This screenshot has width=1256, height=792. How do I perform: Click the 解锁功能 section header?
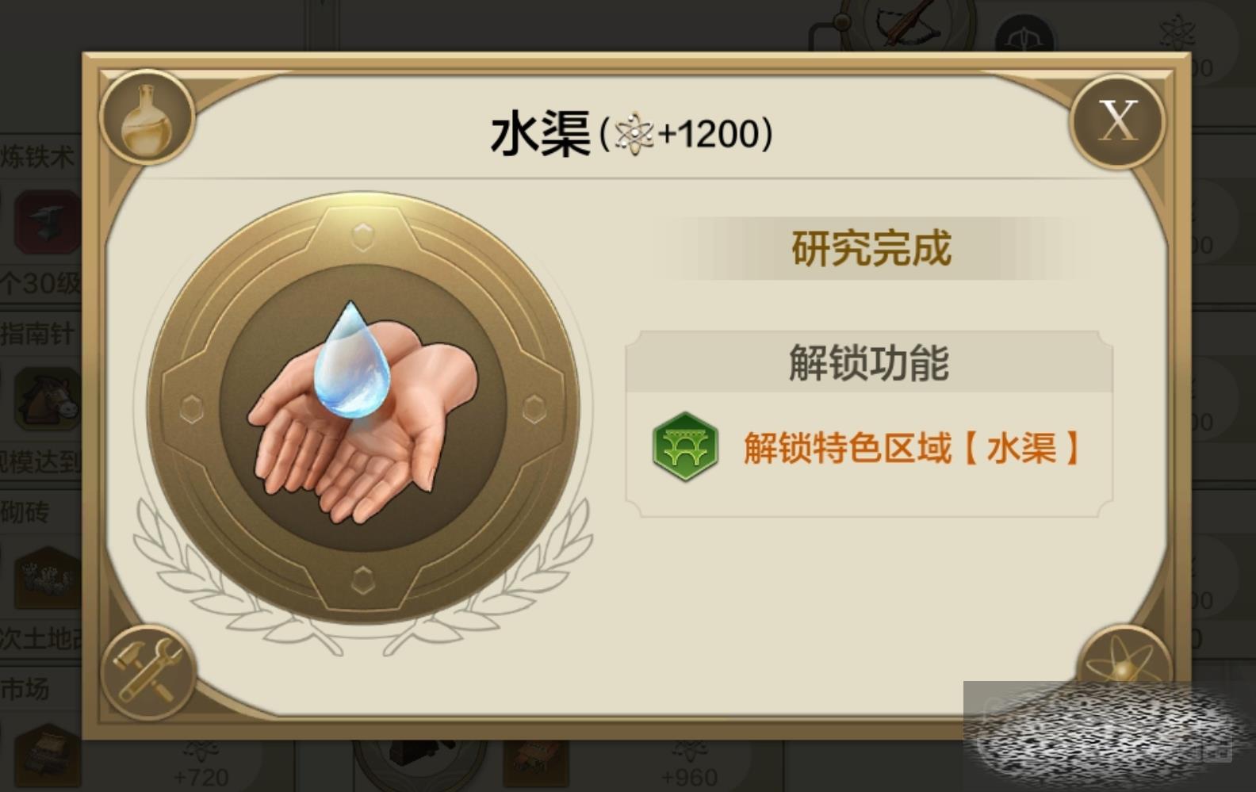(x=869, y=362)
